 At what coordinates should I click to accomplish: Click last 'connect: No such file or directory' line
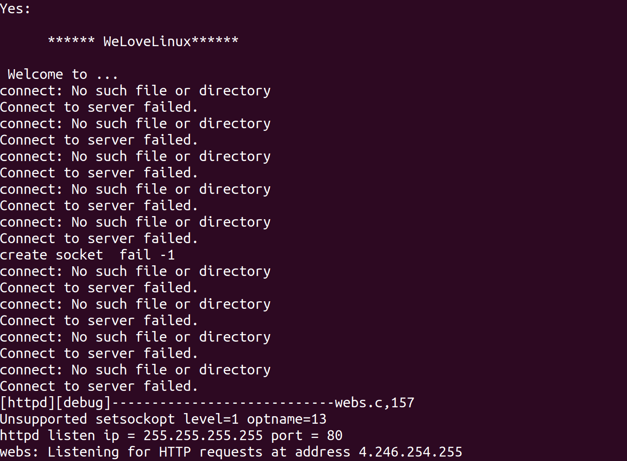tap(135, 370)
